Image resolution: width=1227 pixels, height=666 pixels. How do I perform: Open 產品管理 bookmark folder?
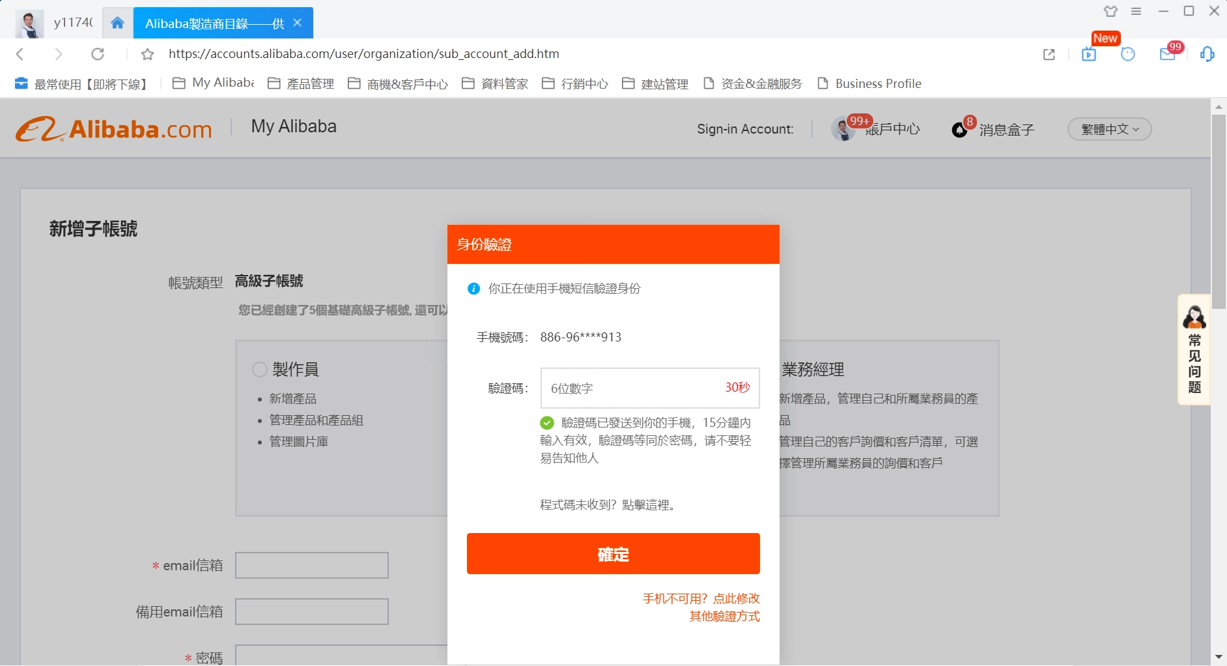click(302, 83)
